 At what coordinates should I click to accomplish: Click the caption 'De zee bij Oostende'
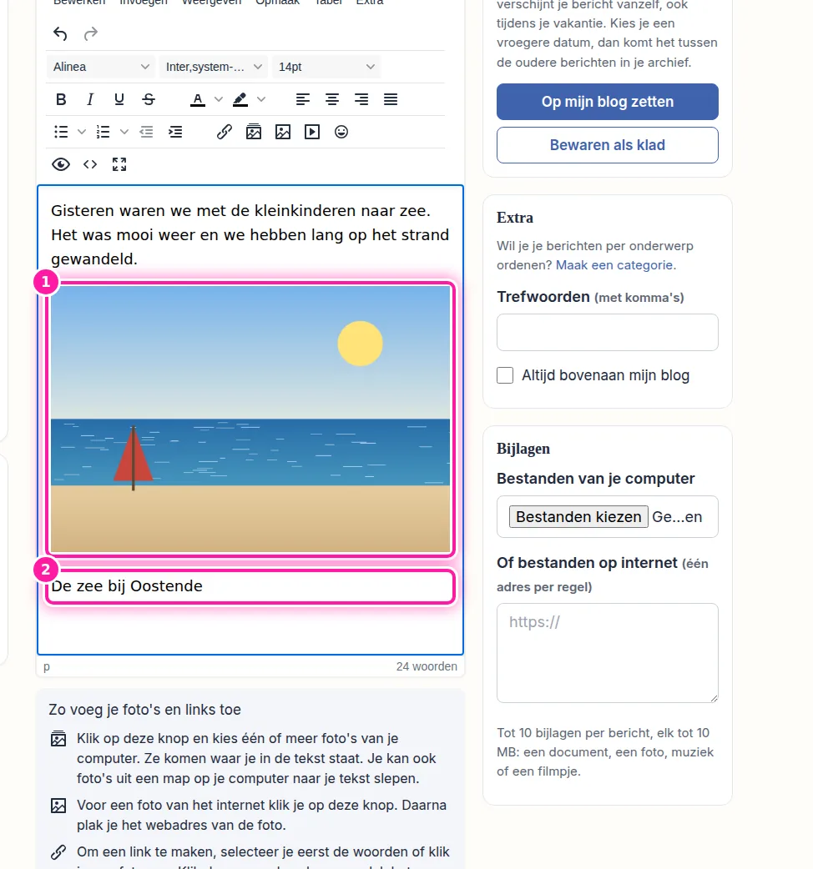[127, 586]
